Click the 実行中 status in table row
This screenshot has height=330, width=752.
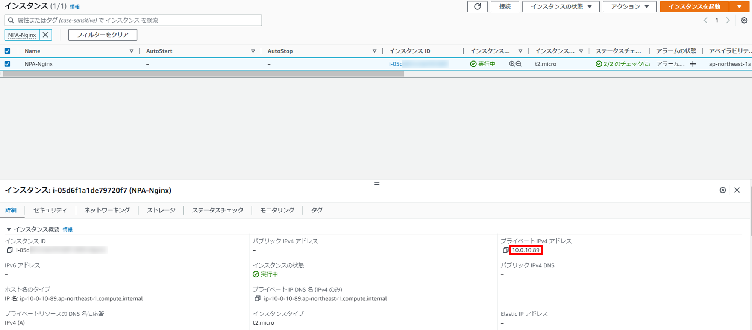482,64
